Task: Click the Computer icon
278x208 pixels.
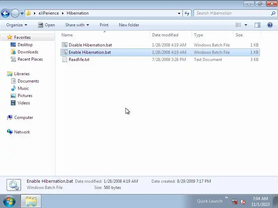Action: point(10,117)
